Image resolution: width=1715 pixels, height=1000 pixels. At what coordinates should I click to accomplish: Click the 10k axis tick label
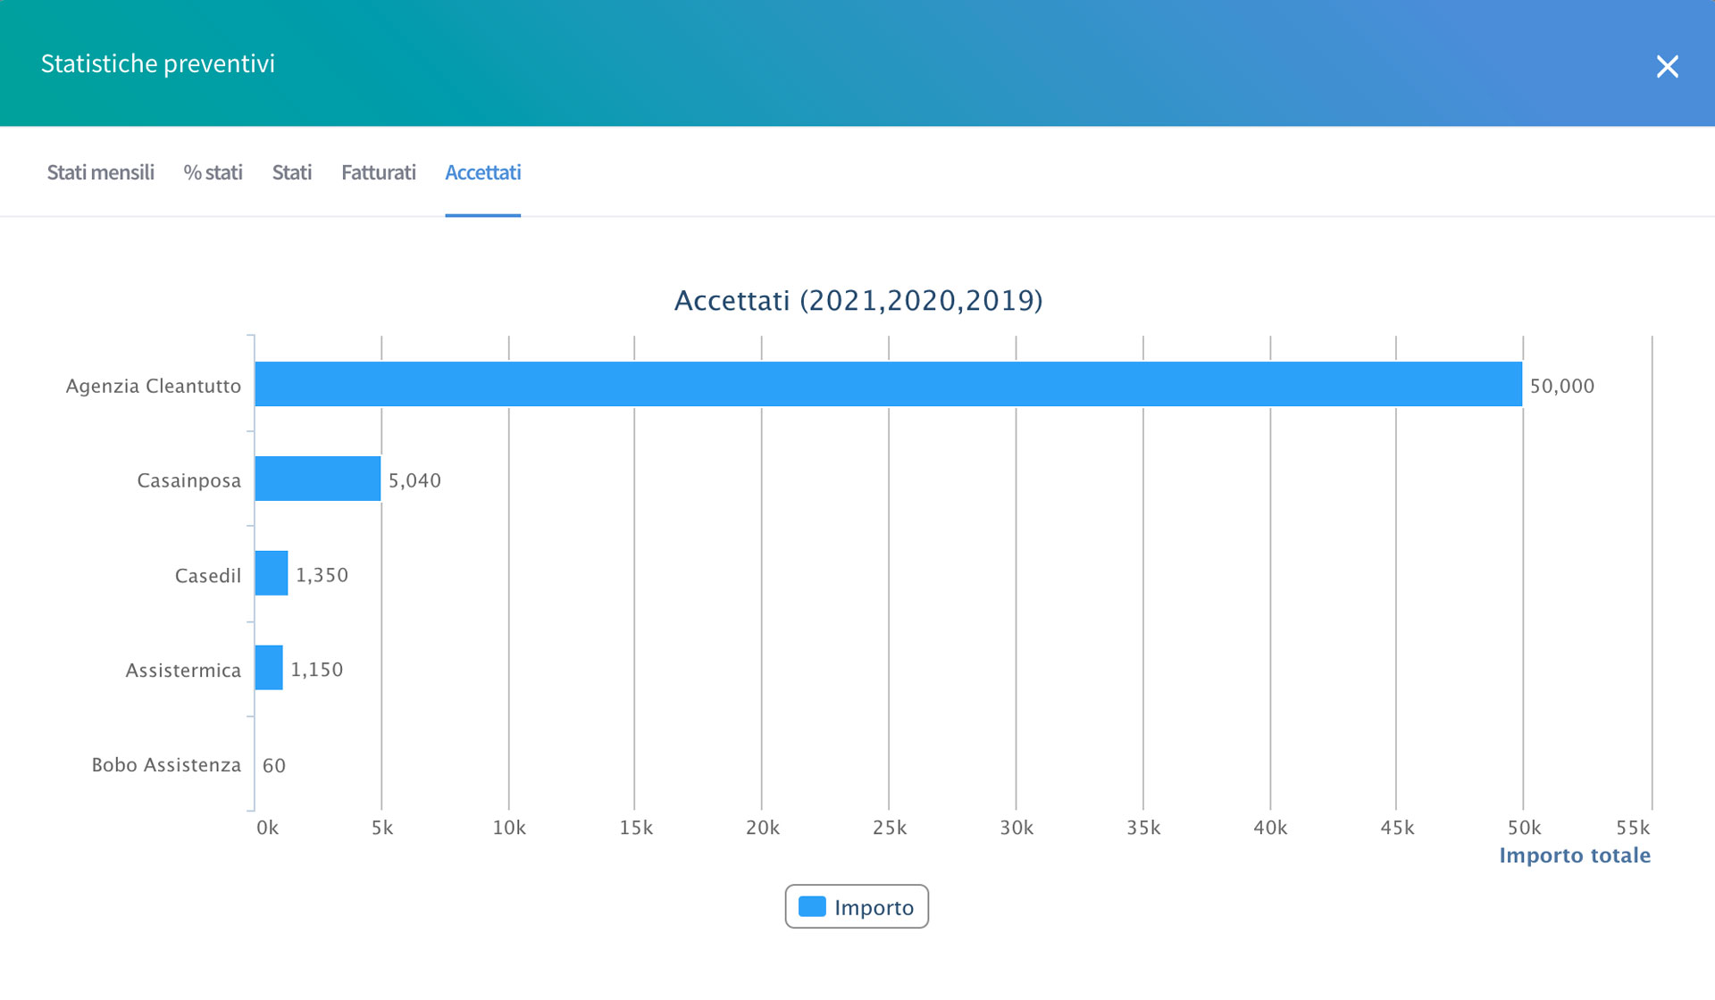(509, 828)
